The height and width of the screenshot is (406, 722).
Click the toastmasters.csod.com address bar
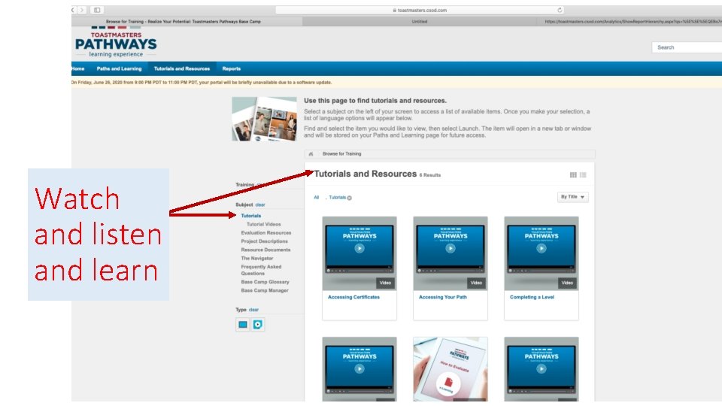[420, 10]
